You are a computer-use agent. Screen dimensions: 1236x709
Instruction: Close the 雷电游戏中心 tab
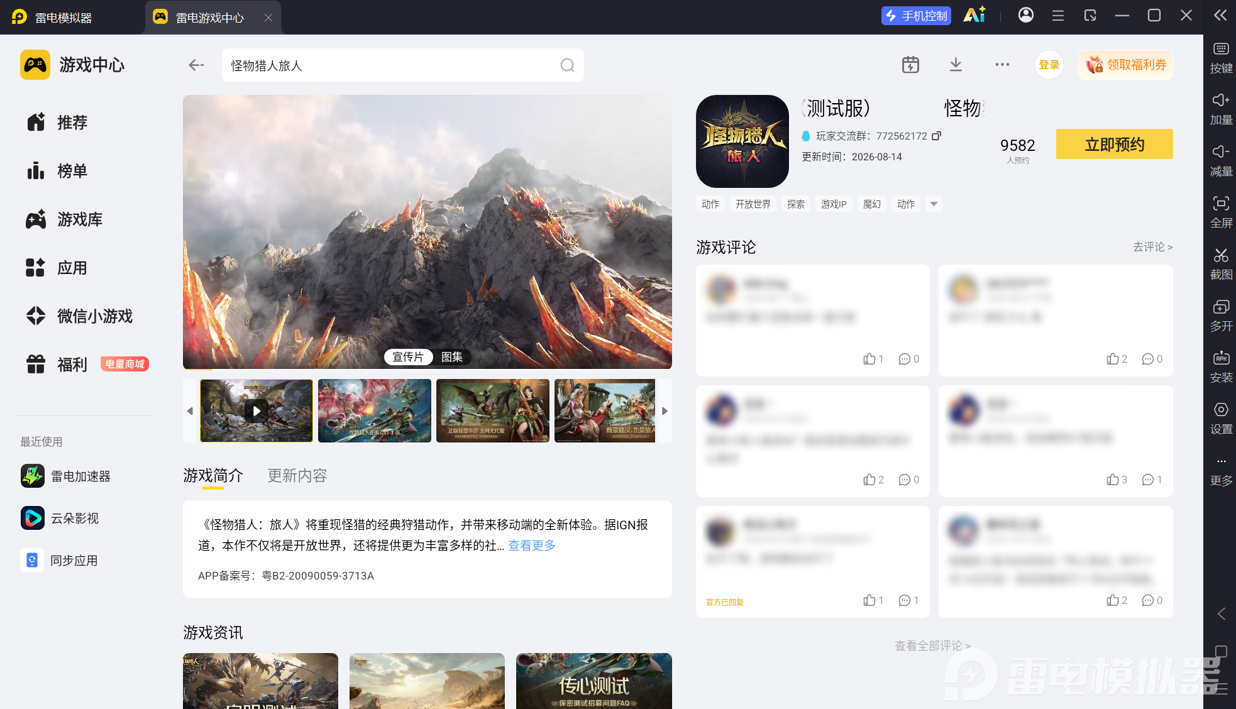point(268,18)
